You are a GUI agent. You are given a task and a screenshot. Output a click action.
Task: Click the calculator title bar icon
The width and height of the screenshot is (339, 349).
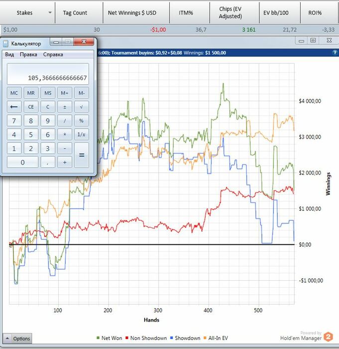5,44
